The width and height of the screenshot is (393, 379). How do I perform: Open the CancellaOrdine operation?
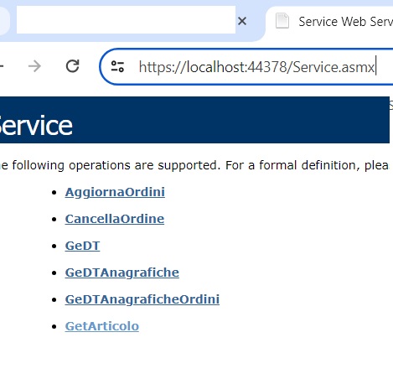coord(115,219)
